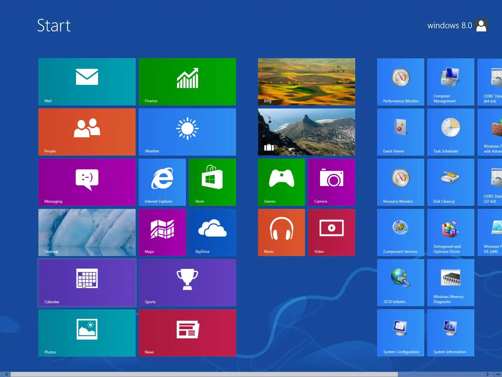Open ODBC Data Sources (32-bit) tile

(490, 182)
